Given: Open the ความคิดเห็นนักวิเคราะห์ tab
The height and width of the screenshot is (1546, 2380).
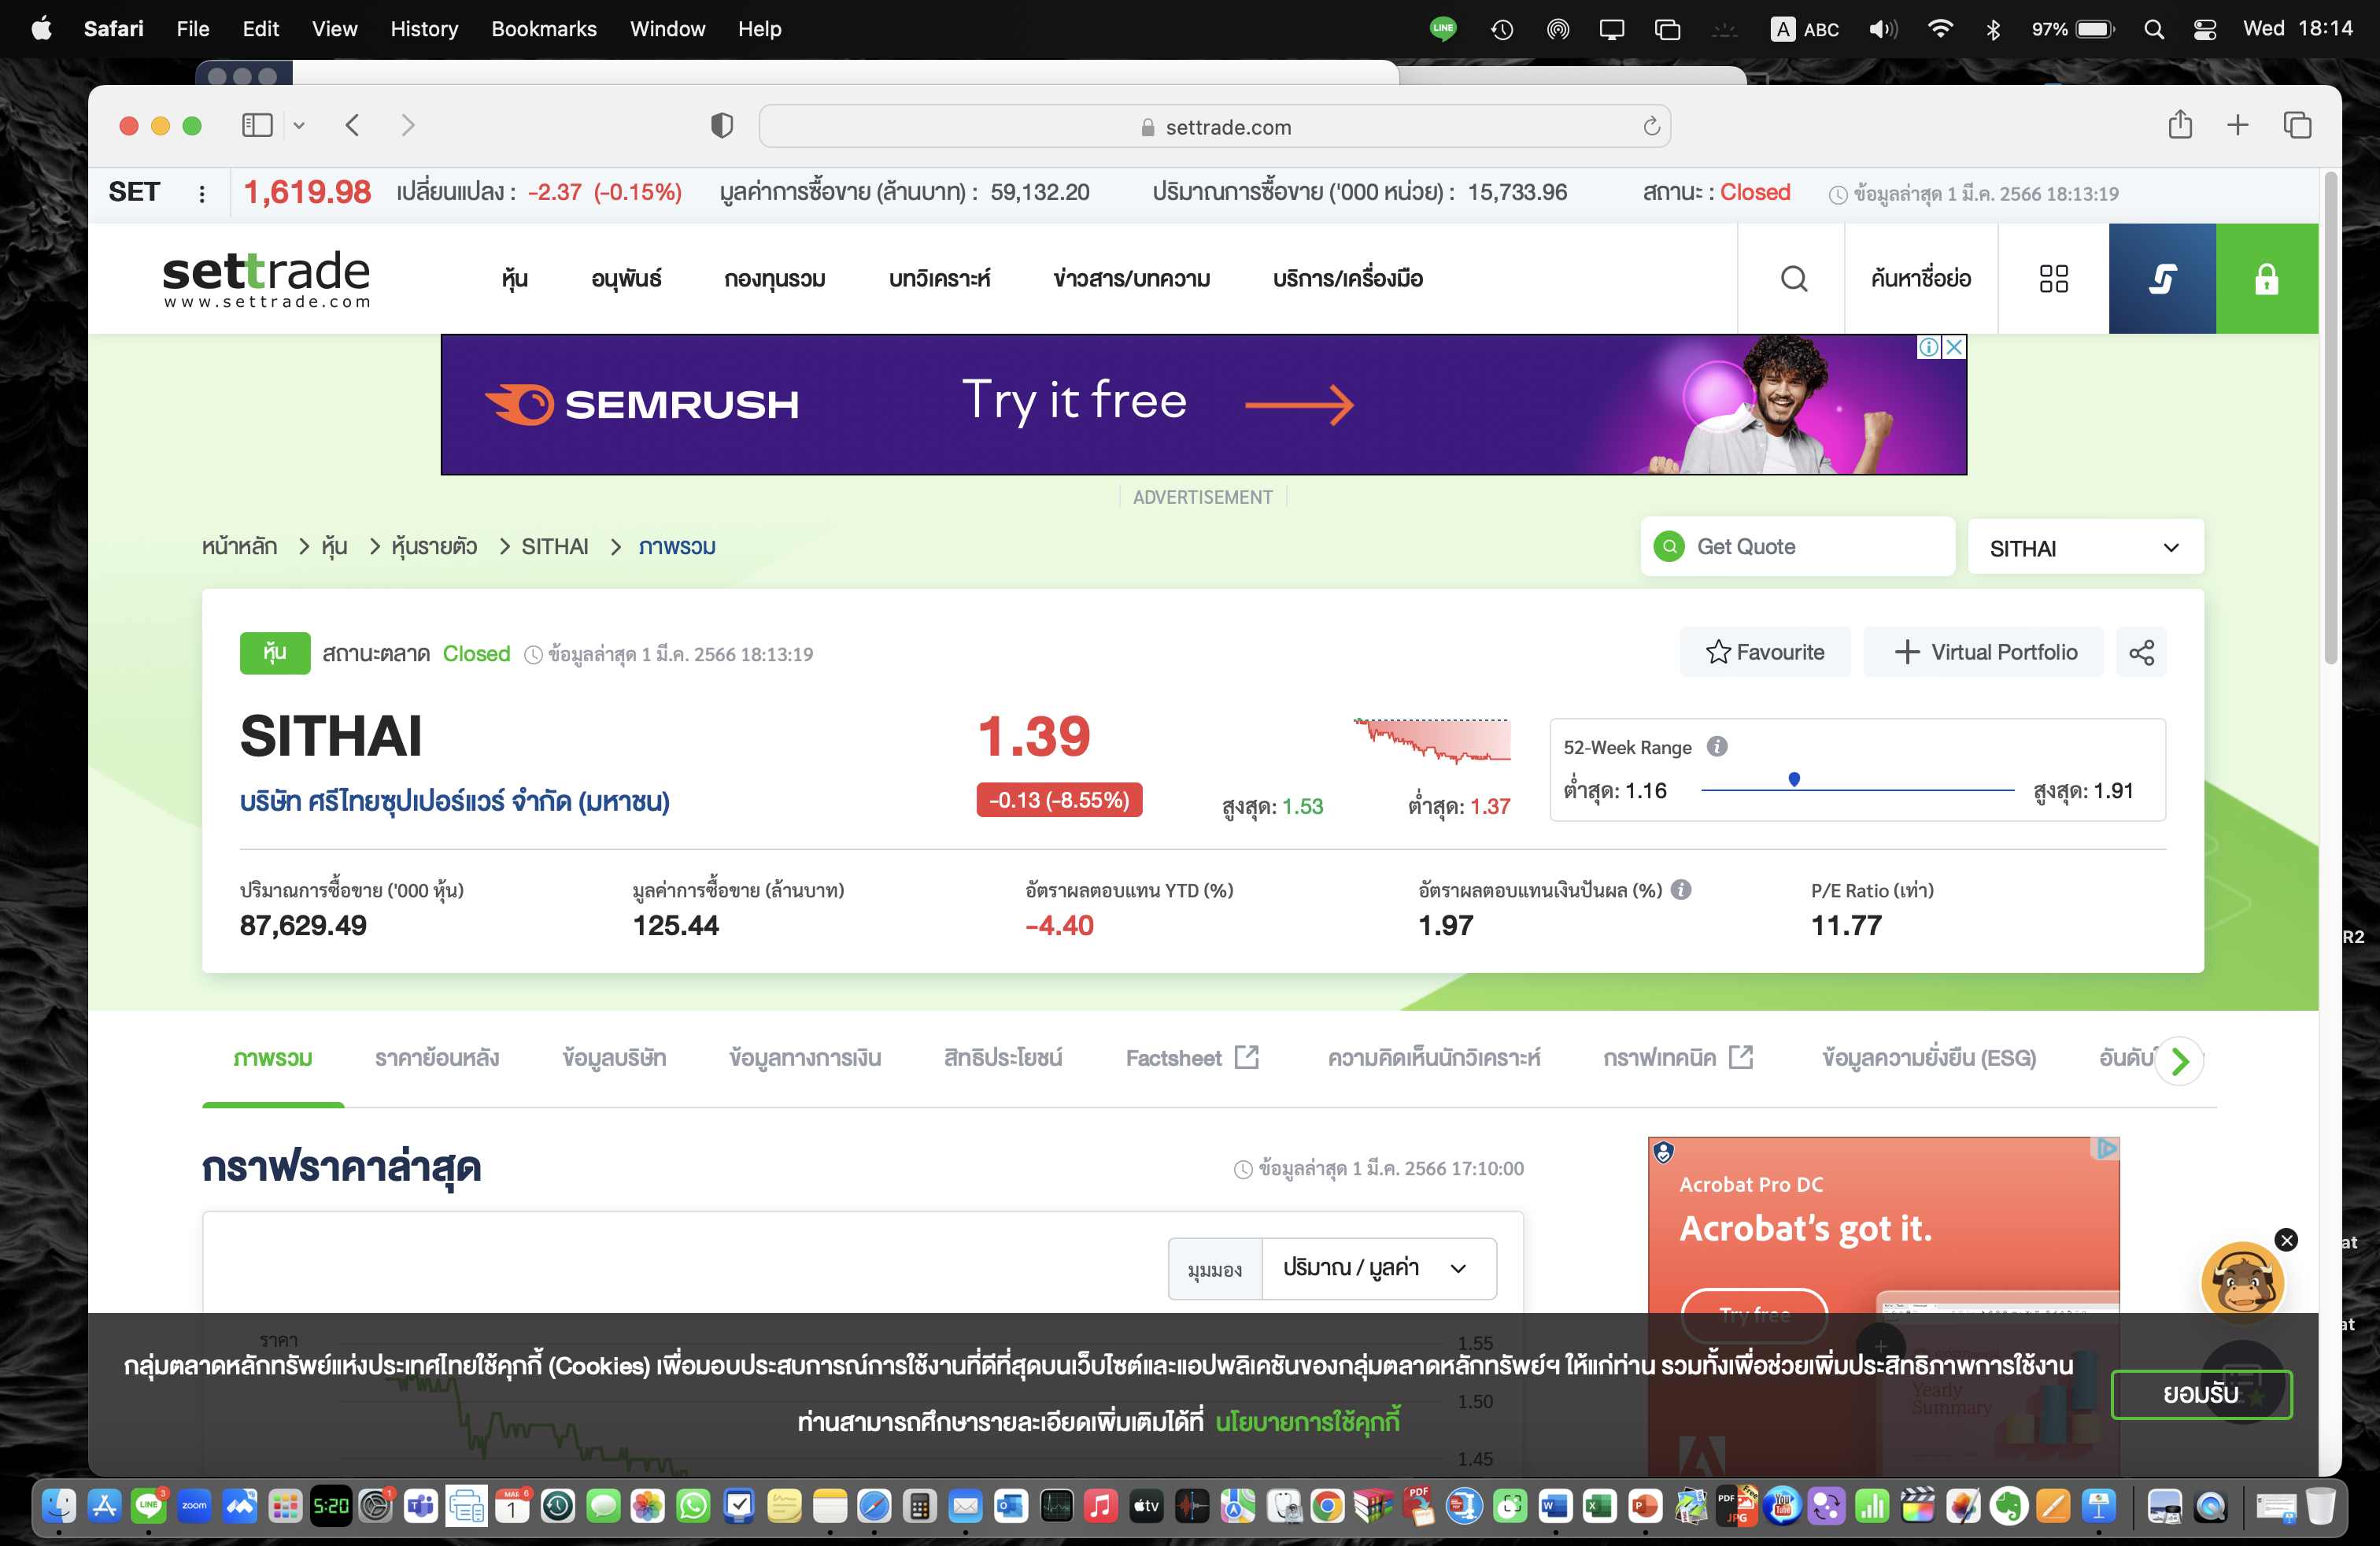Looking at the screenshot, I should (1433, 1058).
